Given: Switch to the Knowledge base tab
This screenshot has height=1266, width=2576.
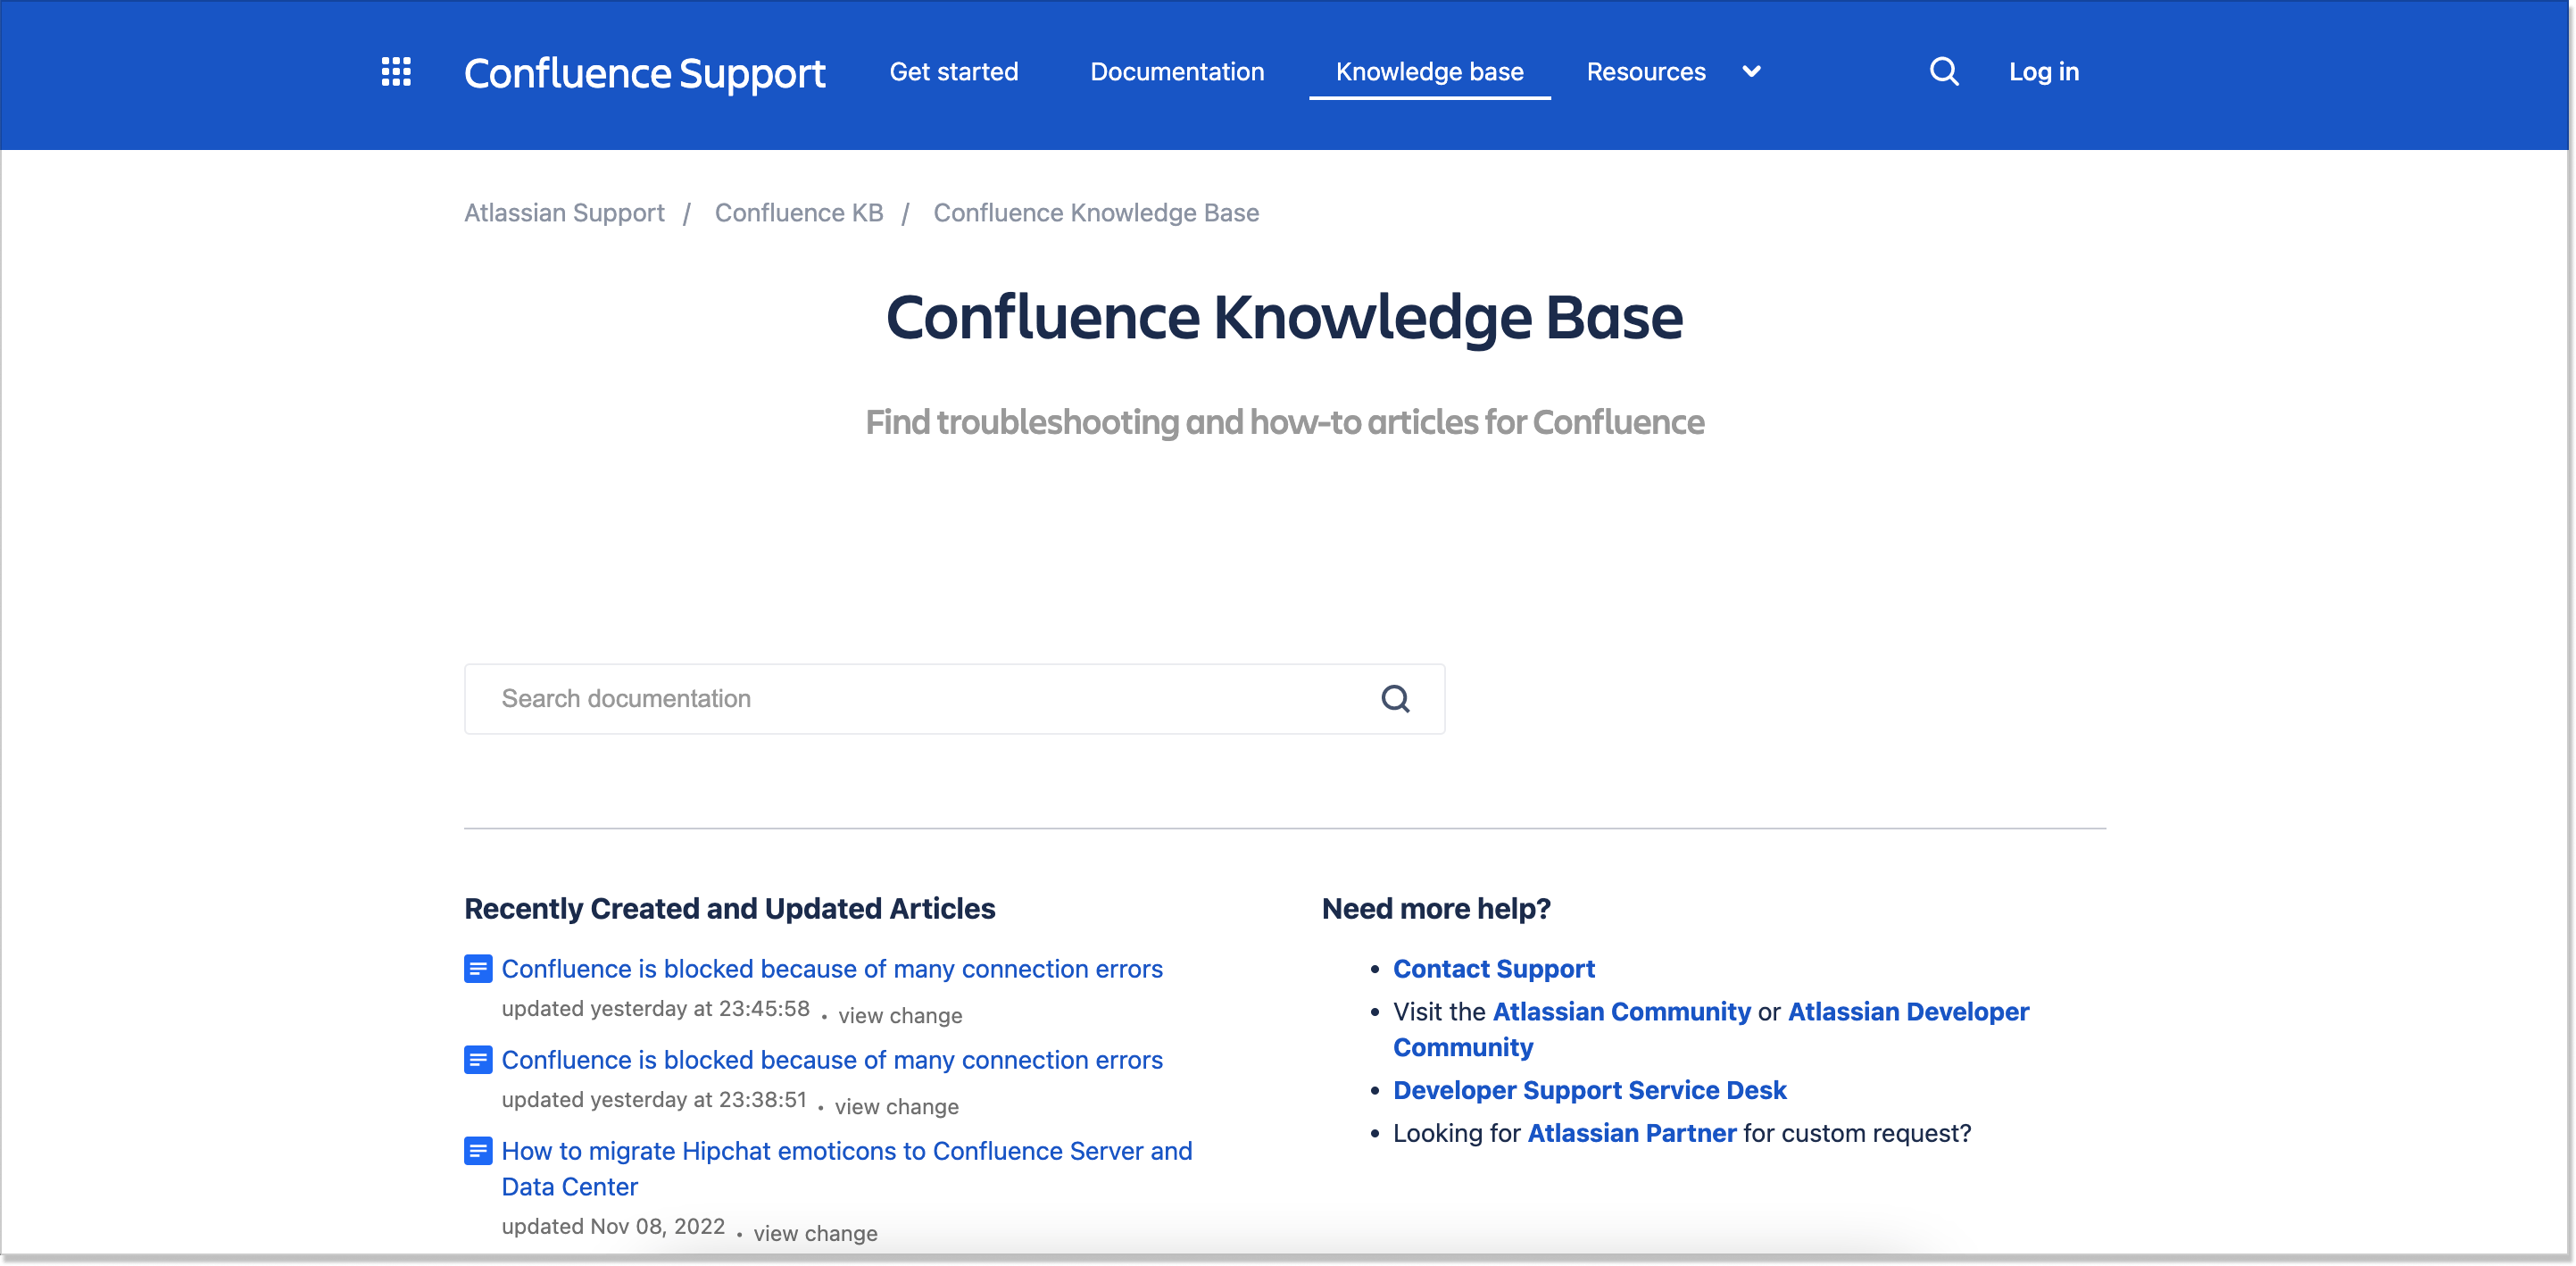Looking at the screenshot, I should [1429, 71].
